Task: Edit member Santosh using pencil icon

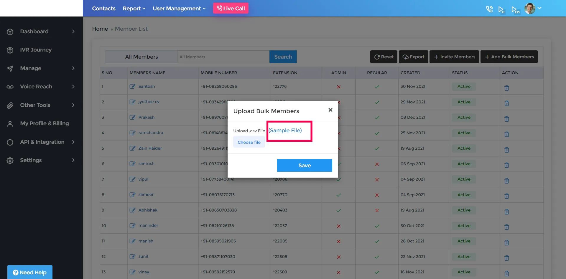Action: [132, 86]
